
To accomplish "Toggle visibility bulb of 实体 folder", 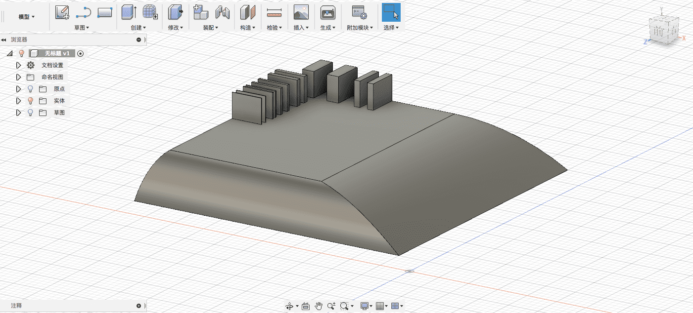I will (30, 101).
